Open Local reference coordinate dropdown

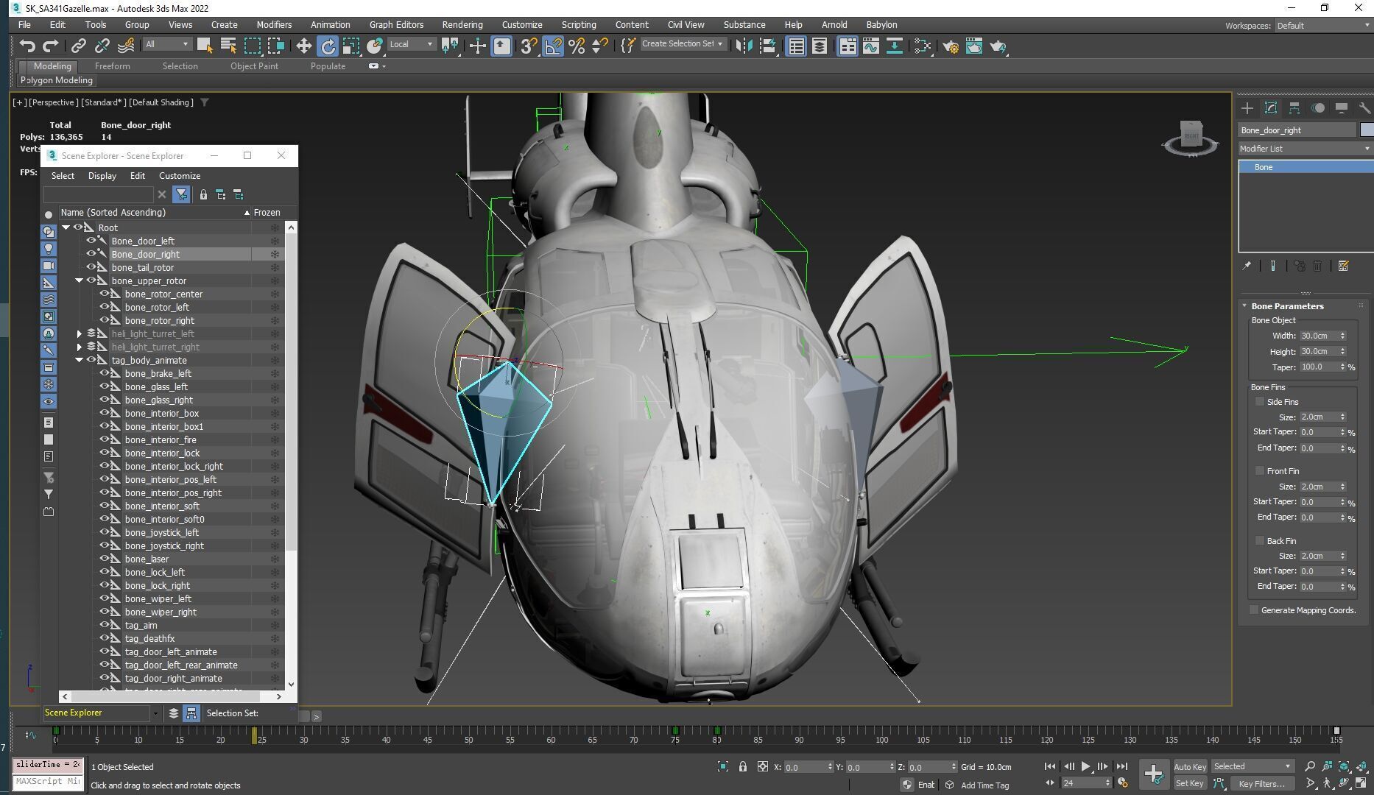[412, 44]
